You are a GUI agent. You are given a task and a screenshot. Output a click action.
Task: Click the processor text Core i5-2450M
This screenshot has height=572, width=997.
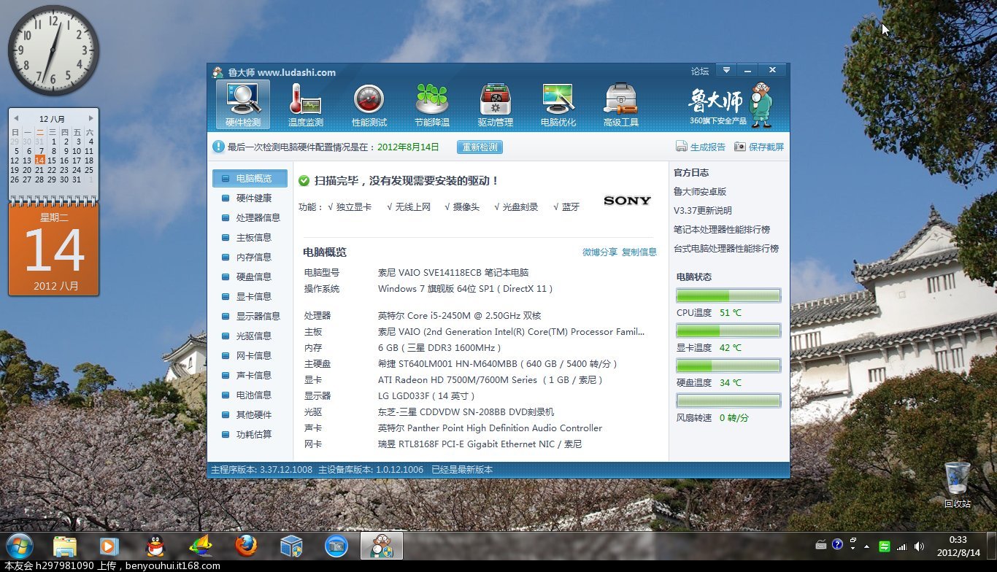(x=460, y=315)
